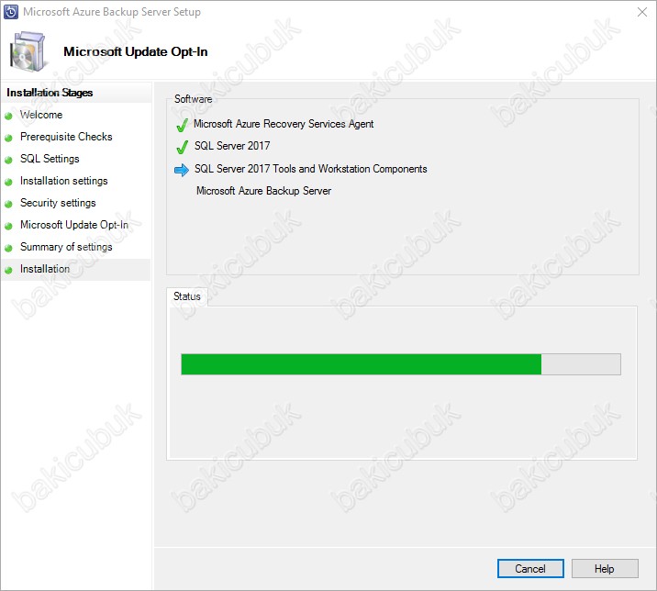Click green checkmark beside Recovery Services Agent
This screenshot has height=591, width=657.
183,125
